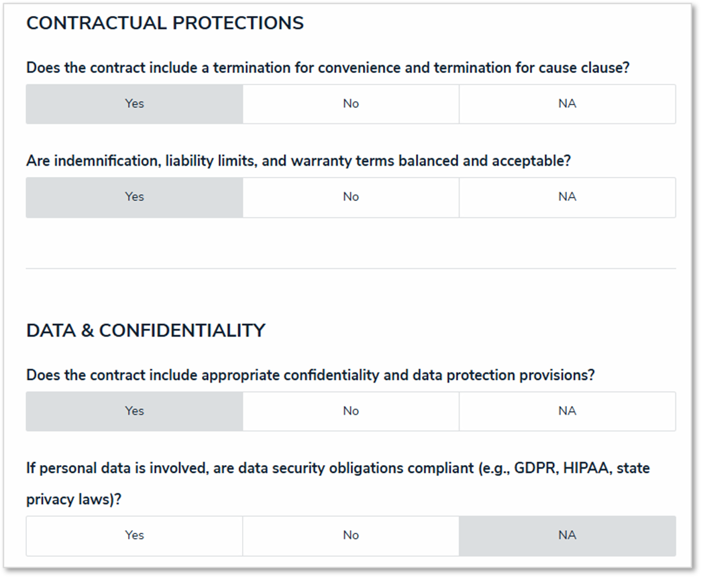Click the confidentiality and data protection question text
The width and height of the screenshot is (701, 577).
tap(310, 375)
